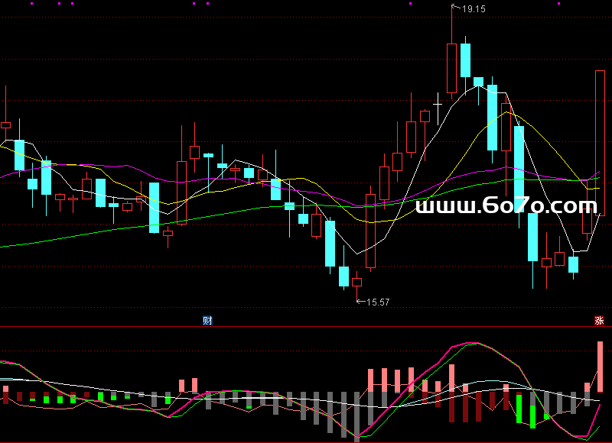Select the long cyan candle left of 15.57 low
612x443 pixels.
(330, 243)
